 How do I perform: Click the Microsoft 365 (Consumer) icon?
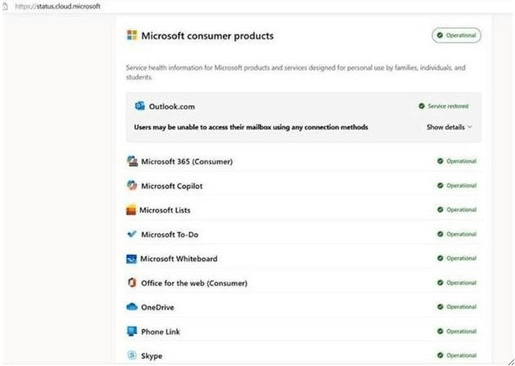[132, 161]
